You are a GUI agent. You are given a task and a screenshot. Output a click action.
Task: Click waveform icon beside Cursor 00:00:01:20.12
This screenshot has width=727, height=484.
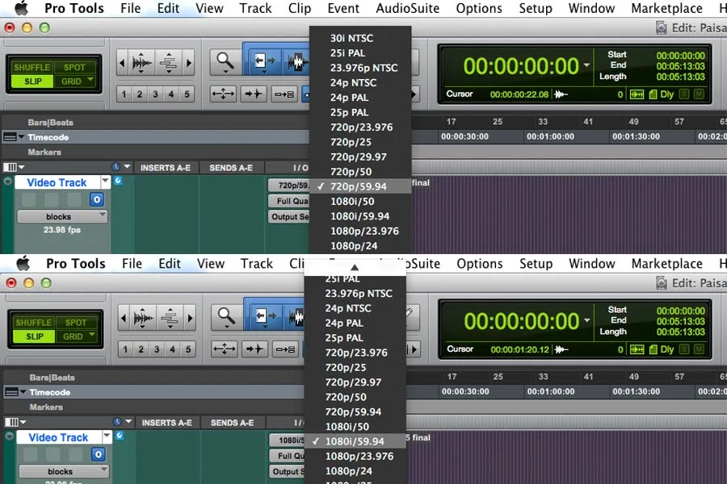561,349
